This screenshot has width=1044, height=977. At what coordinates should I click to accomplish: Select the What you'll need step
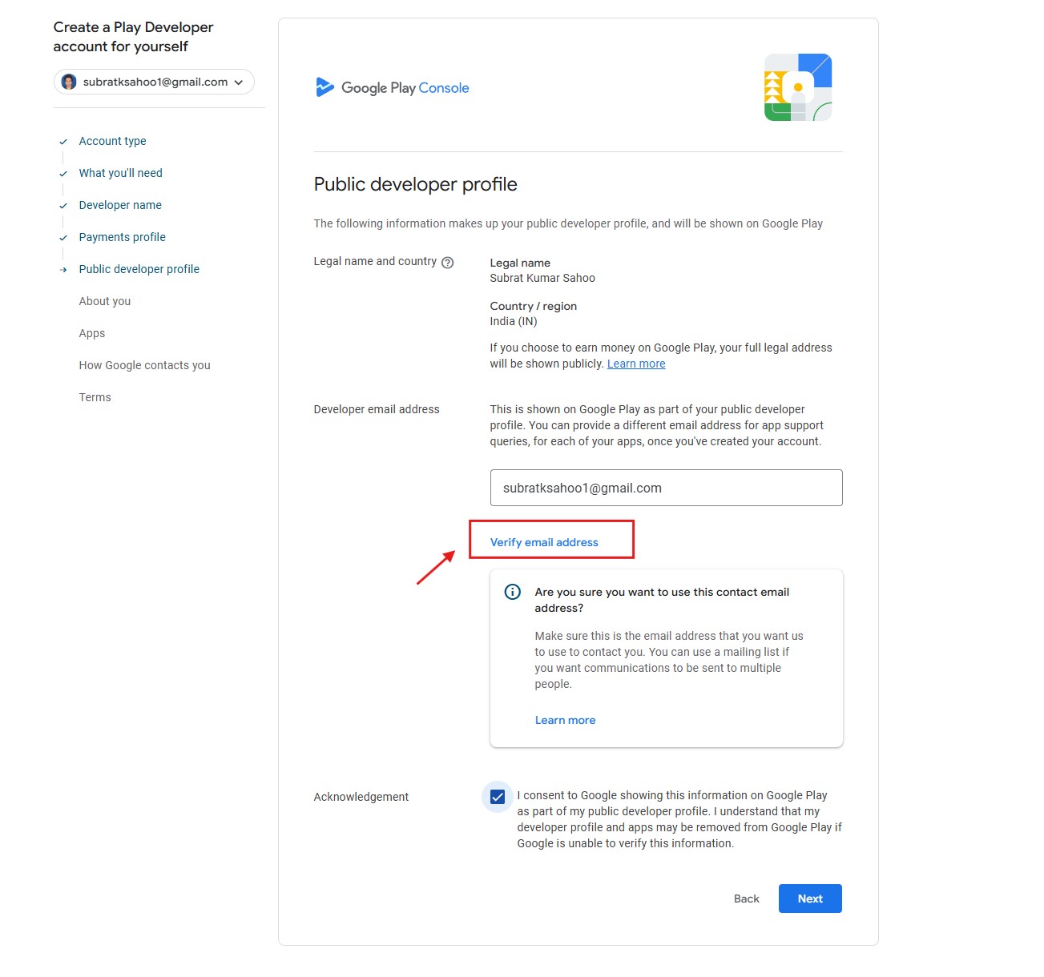click(x=120, y=173)
